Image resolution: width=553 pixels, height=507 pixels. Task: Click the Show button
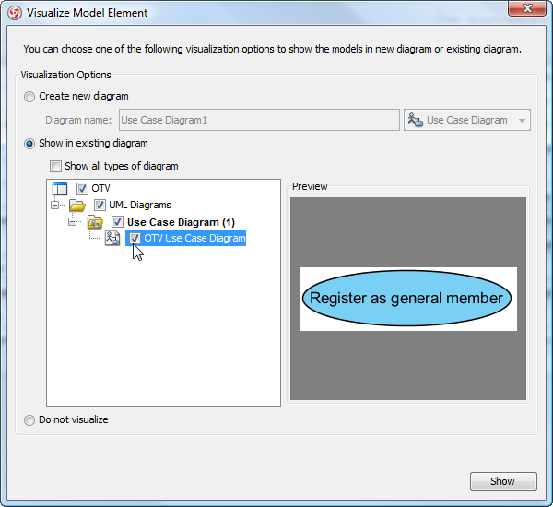pyautogui.click(x=503, y=481)
